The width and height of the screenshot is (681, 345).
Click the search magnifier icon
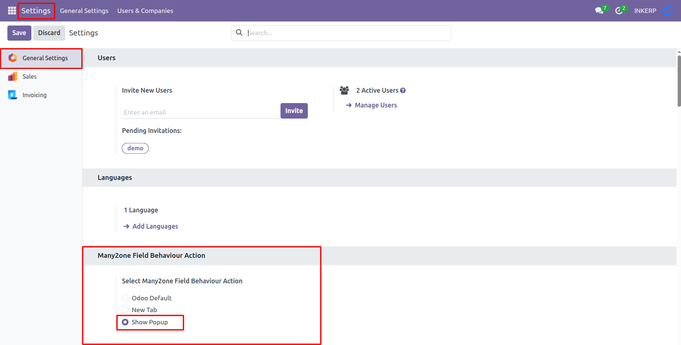pyautogui.click(x=239, y=33)
